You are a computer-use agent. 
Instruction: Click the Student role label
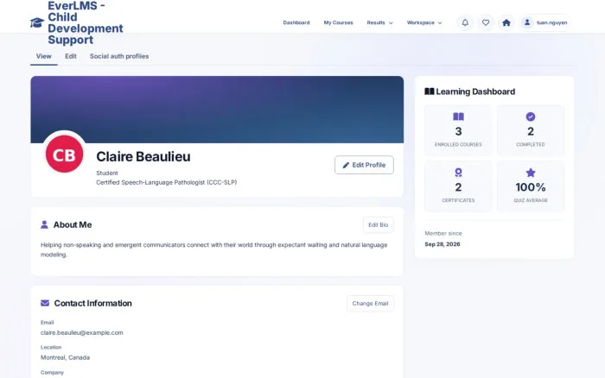click(107, 173)
